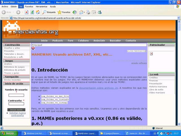Open the Messenger toolbar icon
The height and width of the screenshot is (136, 181).
click(x=100, y=12)
